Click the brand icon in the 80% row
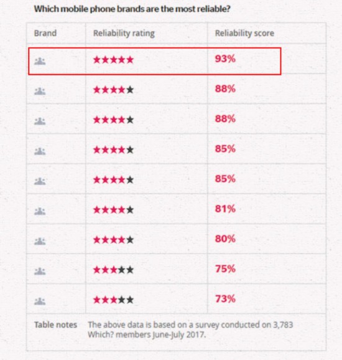The width and height of the screenshot is (342, 360). point(40,241)
